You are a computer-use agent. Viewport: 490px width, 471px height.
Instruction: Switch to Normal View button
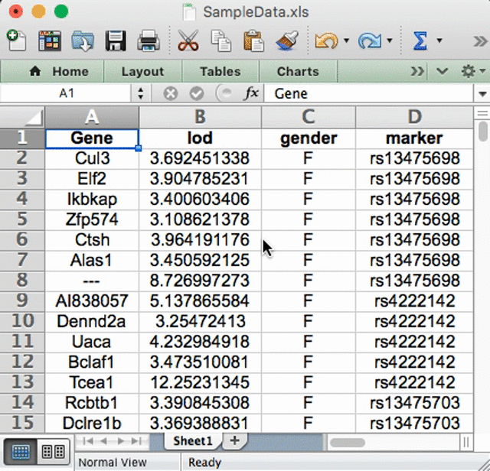[21, 452]
